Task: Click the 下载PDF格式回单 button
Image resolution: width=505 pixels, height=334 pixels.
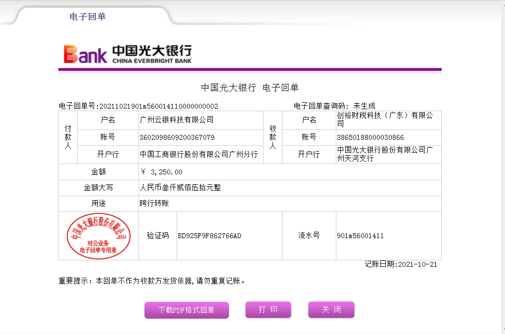Action: click(x=186, y=310)
